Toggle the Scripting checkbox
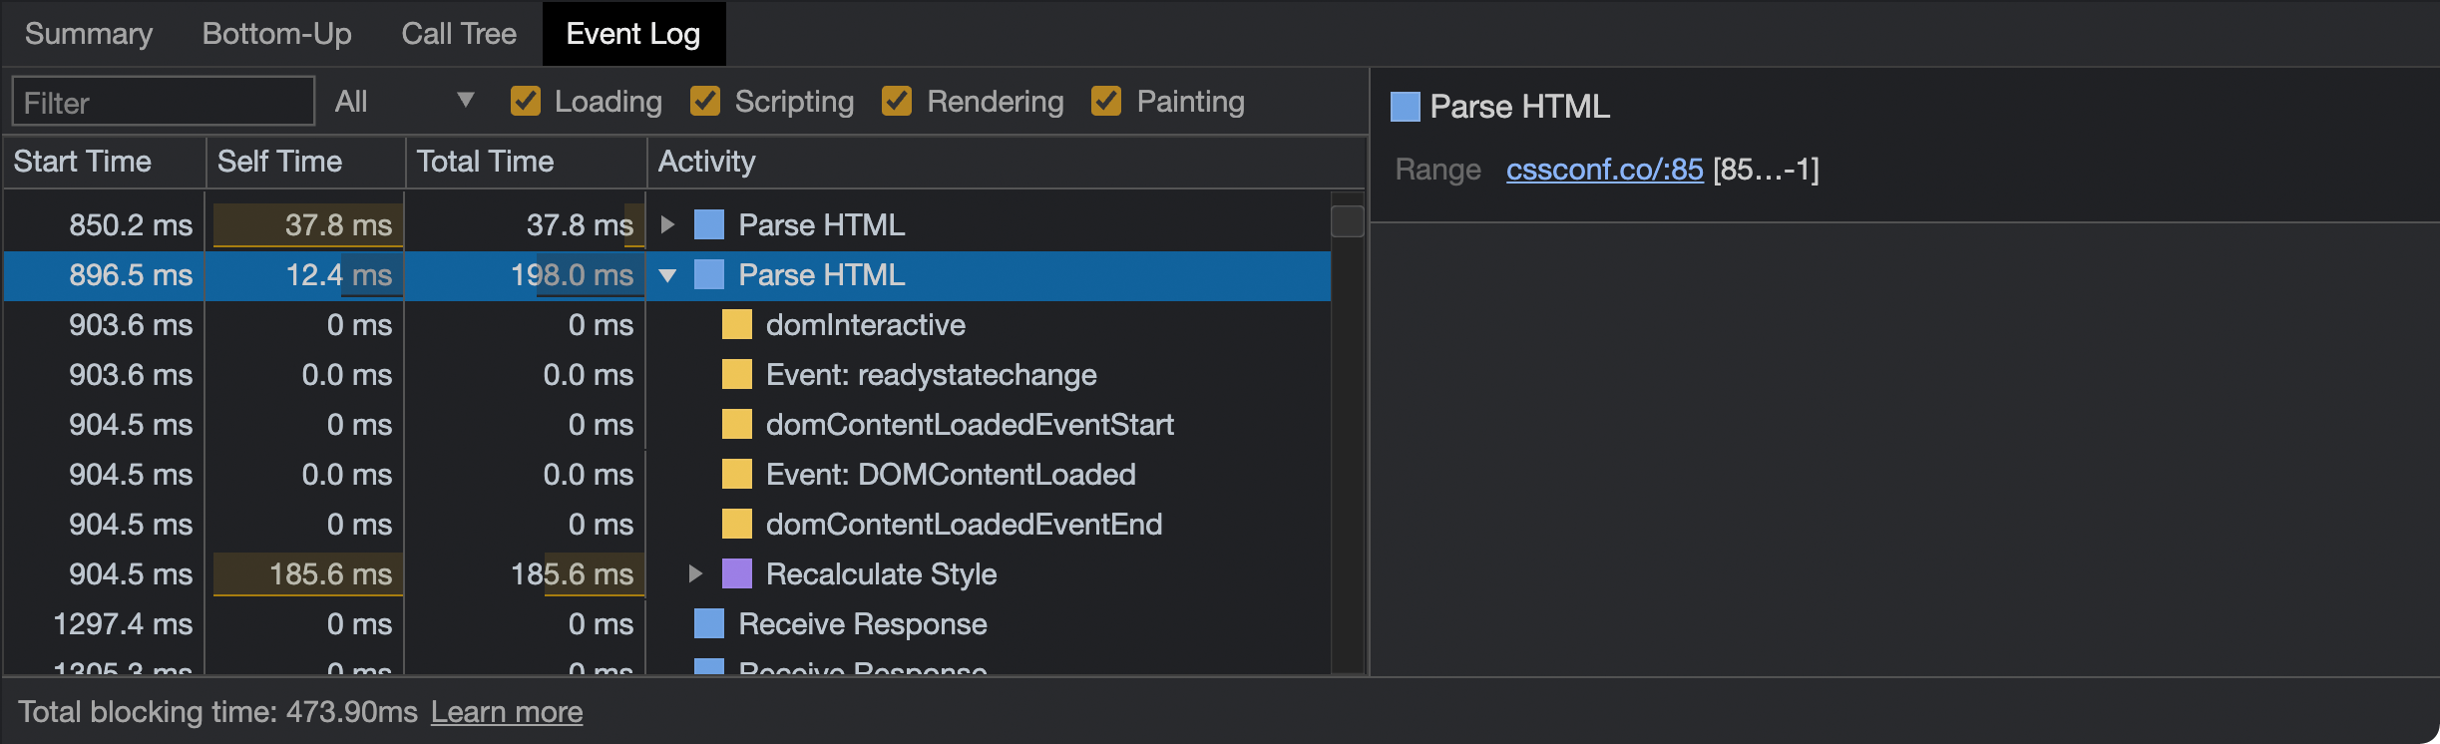2440x744 pixels. click(x=705, y=102)
